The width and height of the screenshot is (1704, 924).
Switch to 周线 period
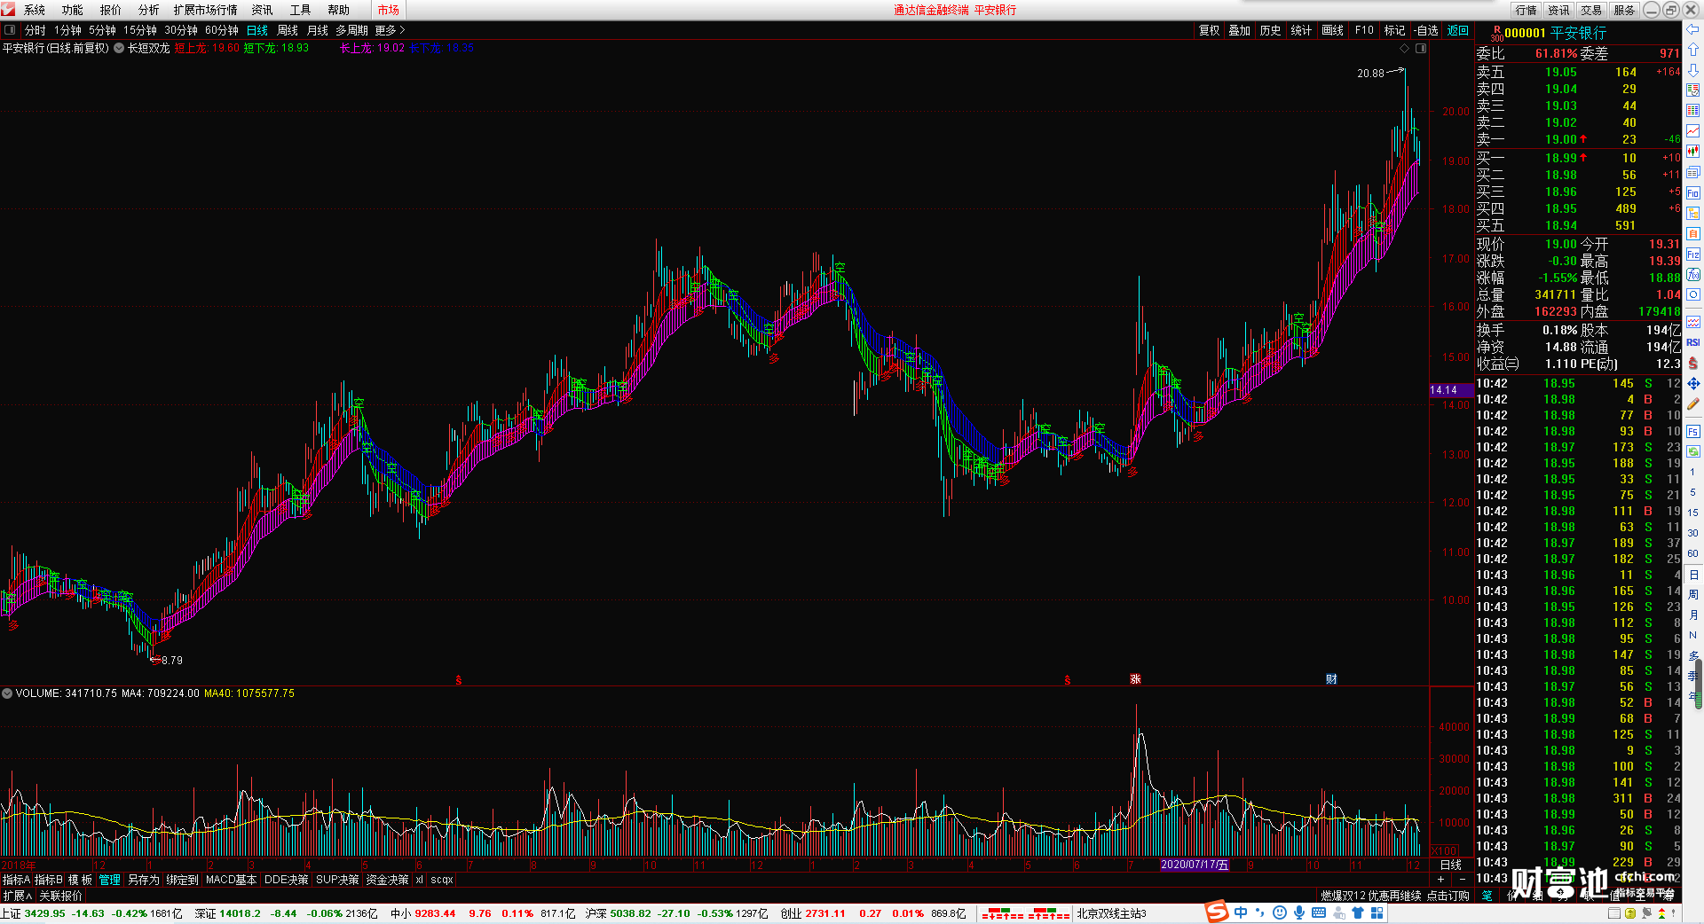(288, 30)
